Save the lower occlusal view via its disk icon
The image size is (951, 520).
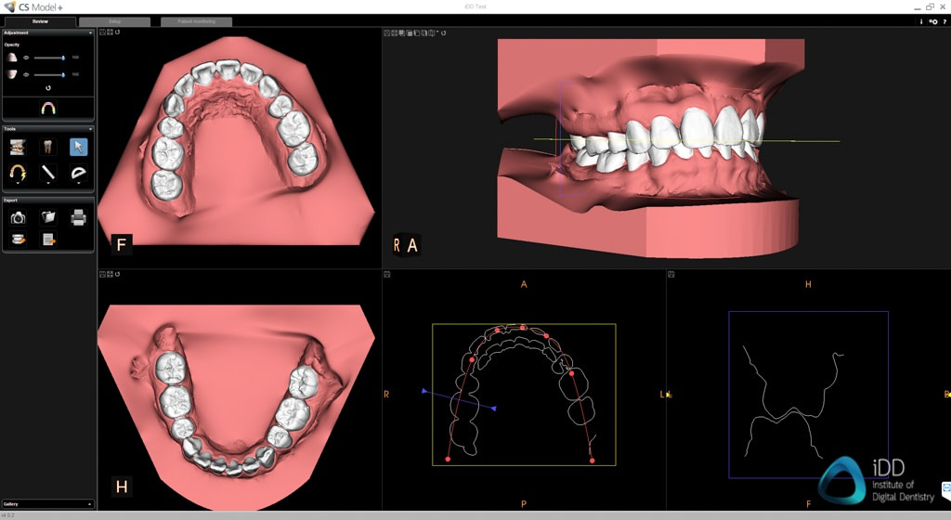pos(102,274)
